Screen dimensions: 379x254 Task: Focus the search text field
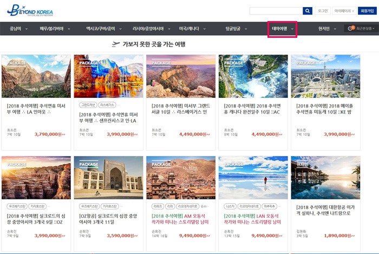276,11
